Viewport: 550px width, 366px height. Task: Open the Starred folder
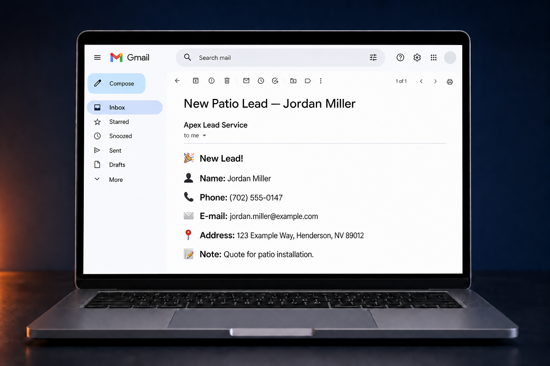click(x=119, y=122)
